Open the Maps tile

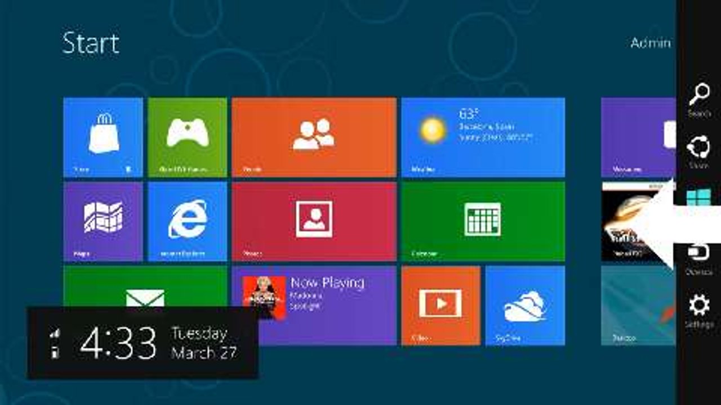click(103, 222)
